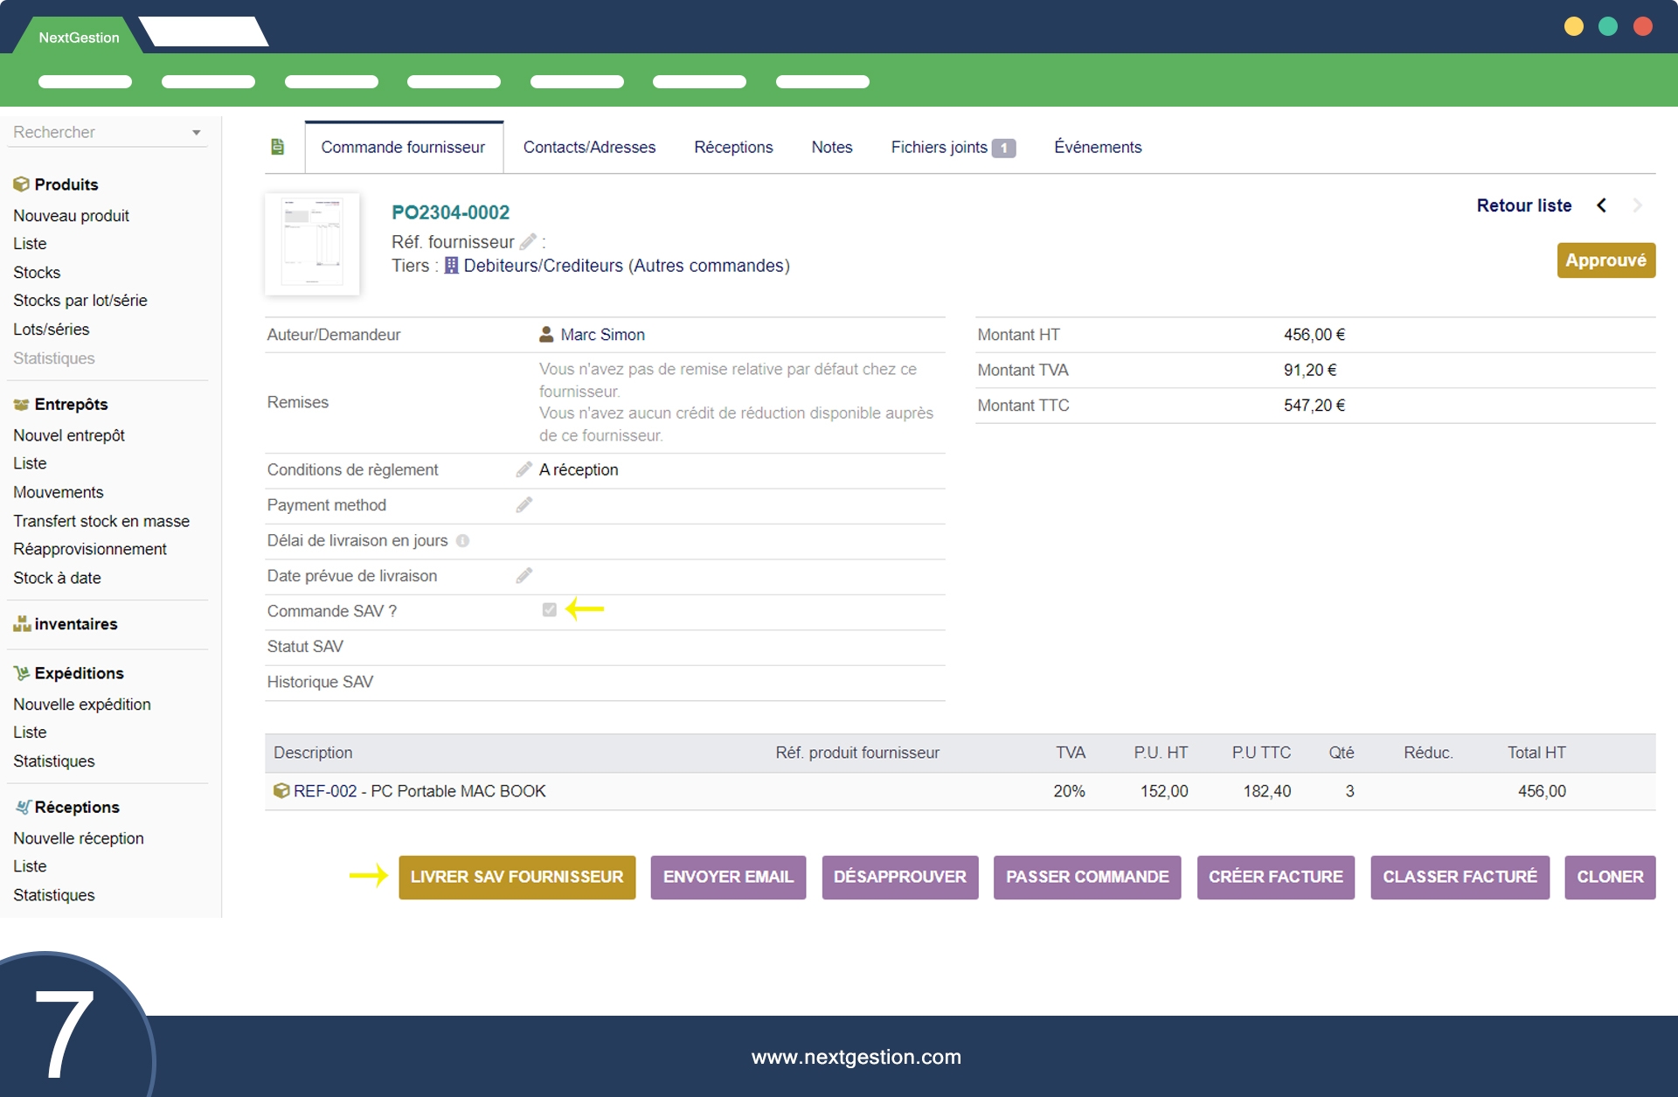Open the order document thumbnail preview
The height and width of the screenshot is (1097, 1678).
pyautogui.click(x=312, y=244)
